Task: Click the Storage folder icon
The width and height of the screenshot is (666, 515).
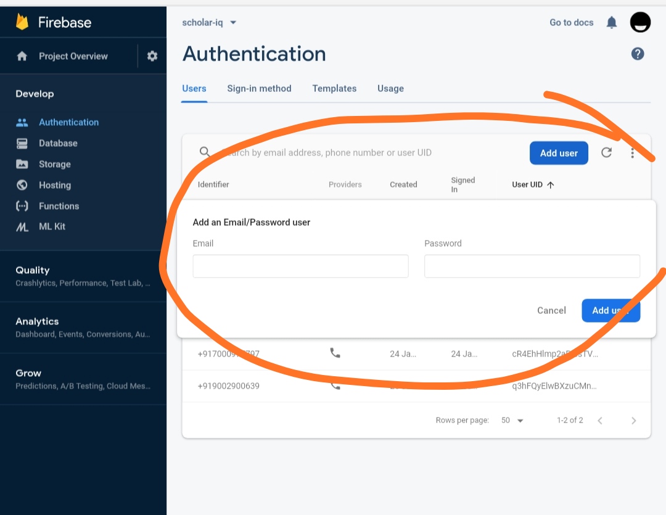Action: [x=22, y=164]
